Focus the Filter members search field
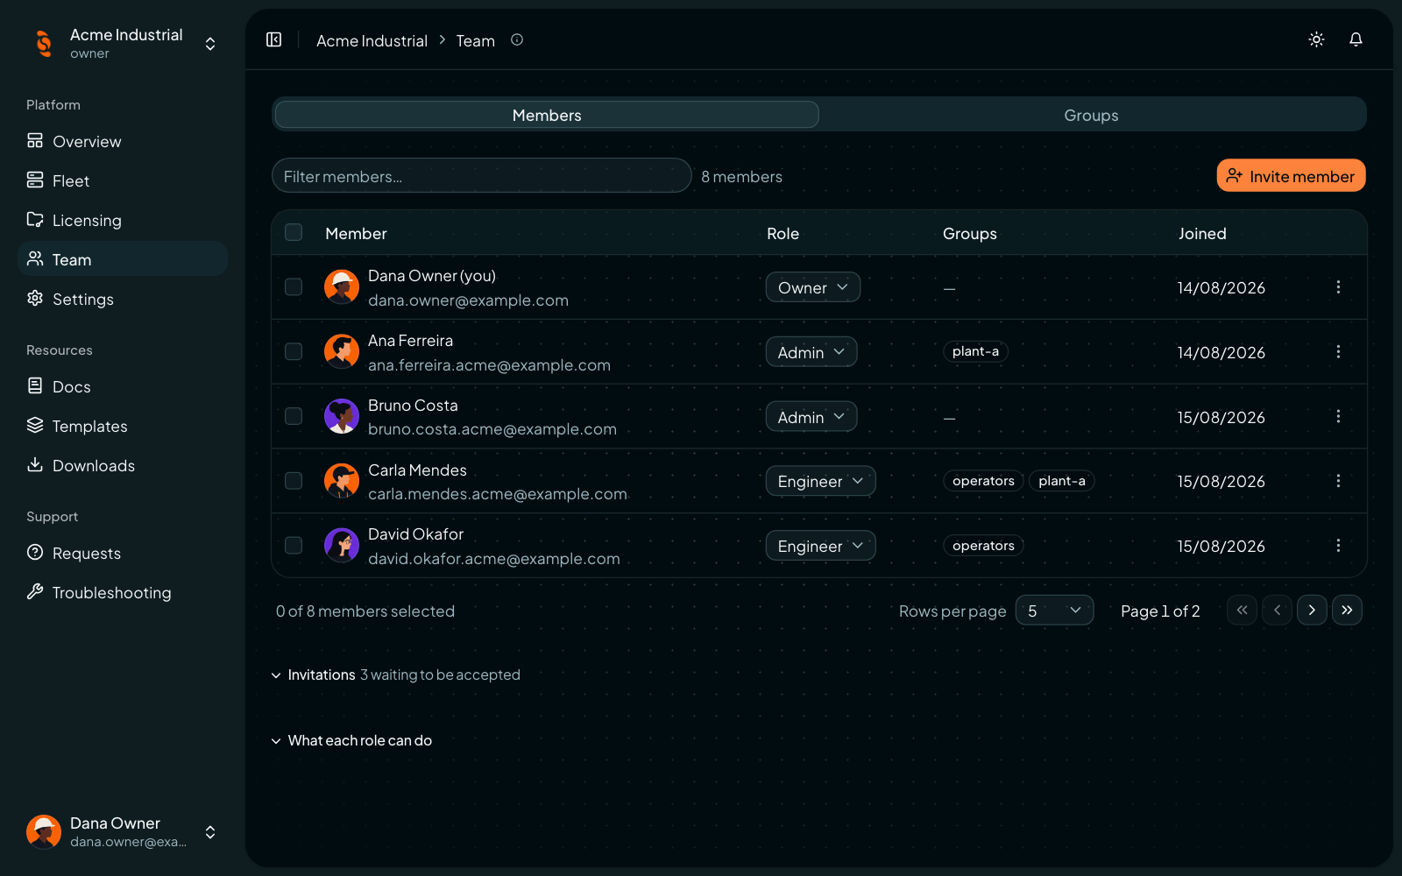Image resolution: width=1402 pixels, height=876 pixels. coord(482,175)
